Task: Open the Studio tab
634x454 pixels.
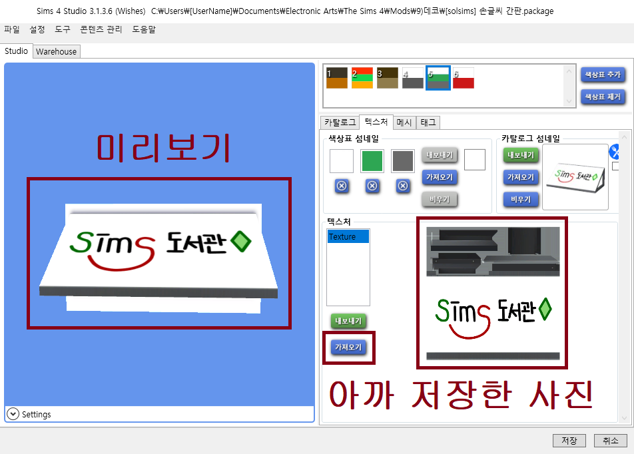Action: (16, 51)
